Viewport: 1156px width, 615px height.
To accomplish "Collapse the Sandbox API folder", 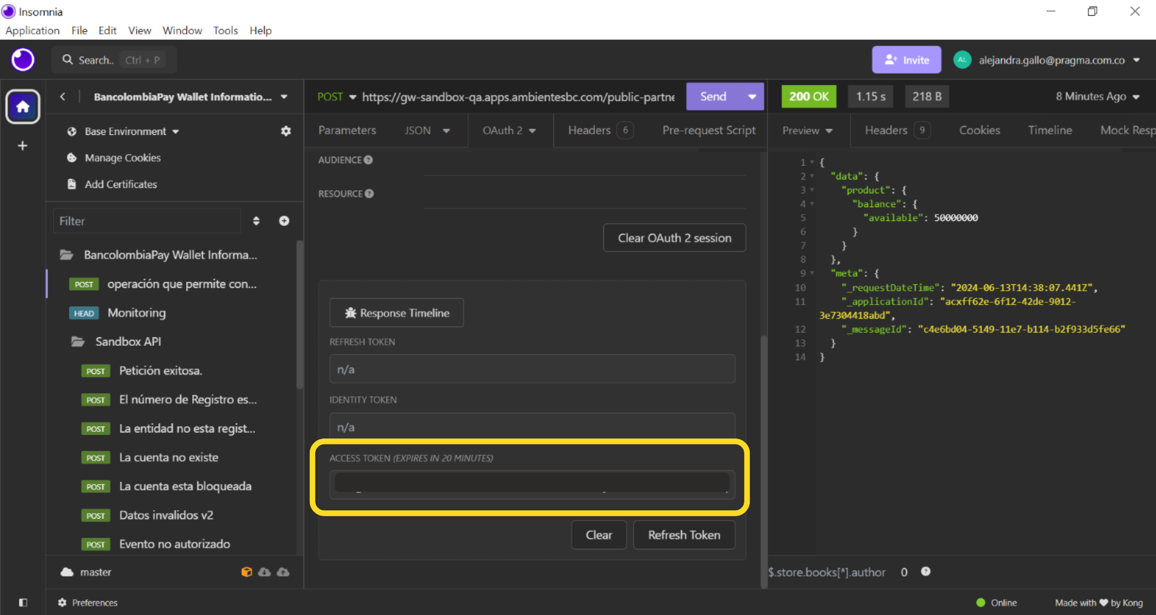I will pos(78,342).
